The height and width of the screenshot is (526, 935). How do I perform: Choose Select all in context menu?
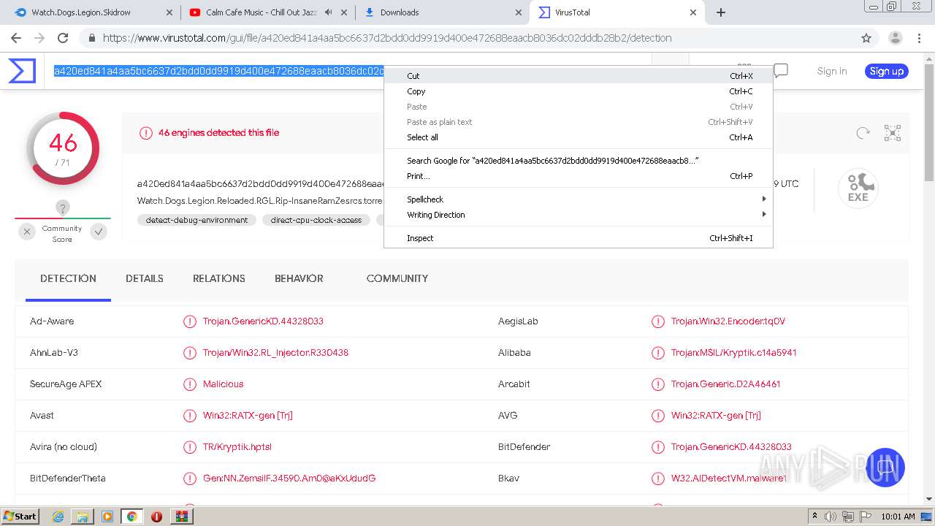coord(579,137)
